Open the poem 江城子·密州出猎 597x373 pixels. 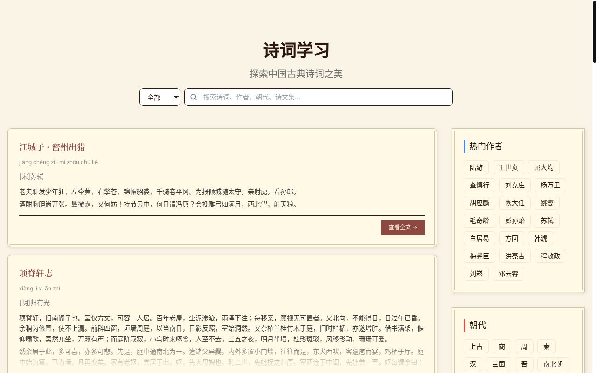52,147
